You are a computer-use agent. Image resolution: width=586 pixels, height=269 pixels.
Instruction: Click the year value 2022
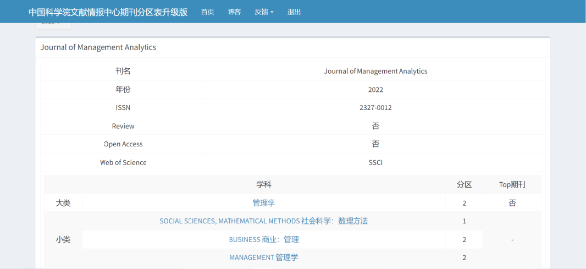point(375,90)
